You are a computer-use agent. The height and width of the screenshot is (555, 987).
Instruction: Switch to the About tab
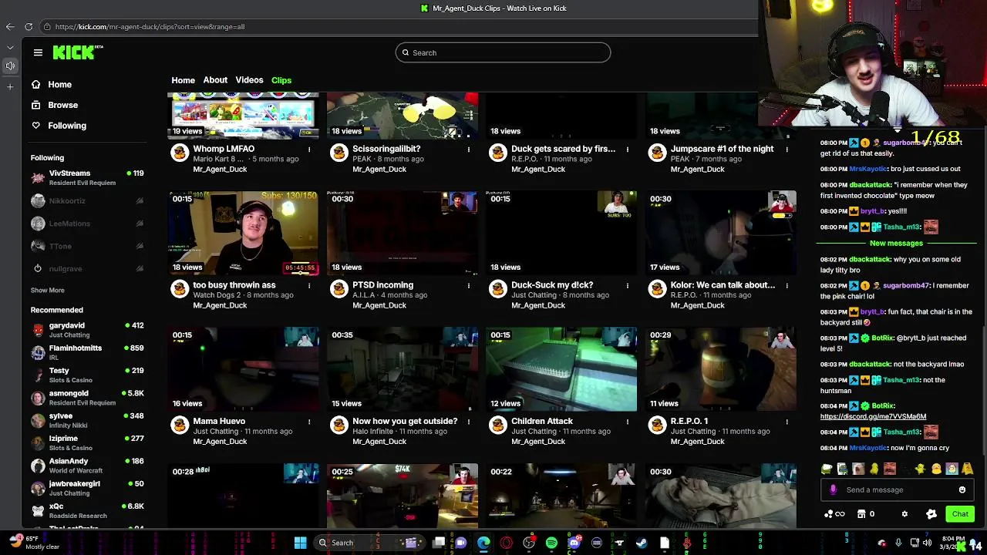(x=215, y=80)
